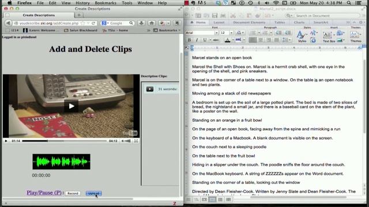Open Themes gallery in Word ribbon
The image size is (369, 207).
(355, 36)
